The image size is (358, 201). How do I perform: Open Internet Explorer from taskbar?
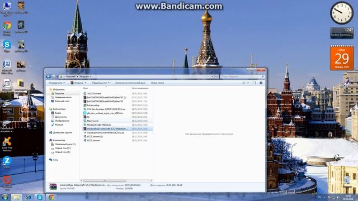coord(28,197)
